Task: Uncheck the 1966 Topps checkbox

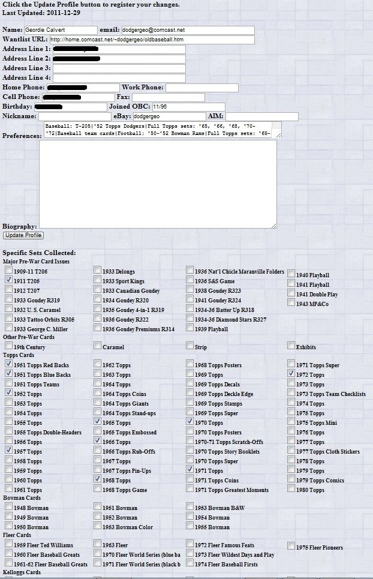Action: point(97,440)
